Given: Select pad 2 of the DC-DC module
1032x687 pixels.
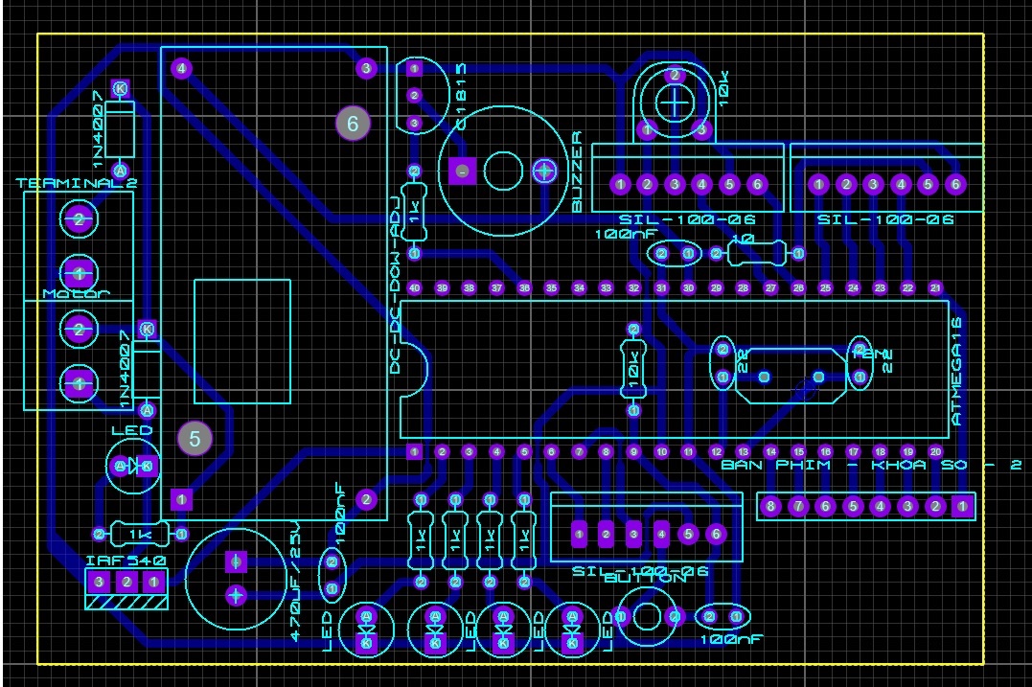Looking at the screenshot, I should tap(367, 499).
